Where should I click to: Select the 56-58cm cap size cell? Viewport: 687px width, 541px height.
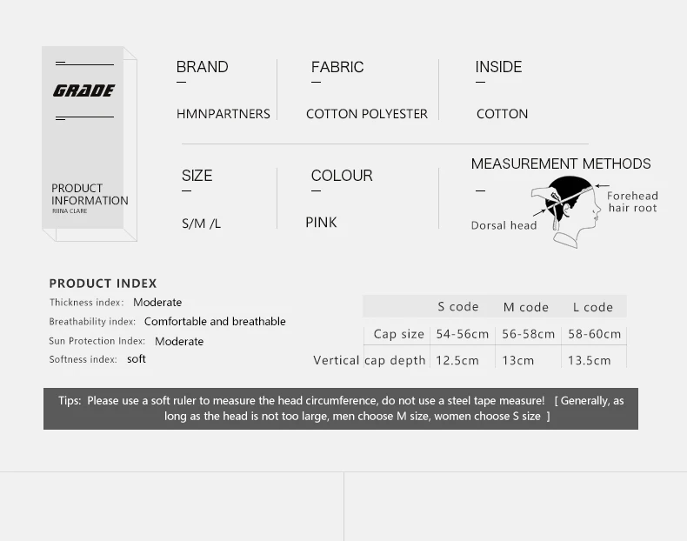coord(529,334)
